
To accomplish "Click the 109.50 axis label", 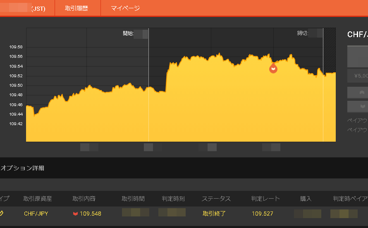I will (16, 85).
